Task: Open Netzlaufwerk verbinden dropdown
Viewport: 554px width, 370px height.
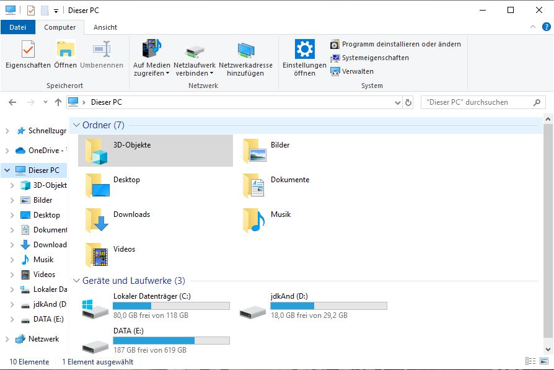Action: [x=195, y=58]
